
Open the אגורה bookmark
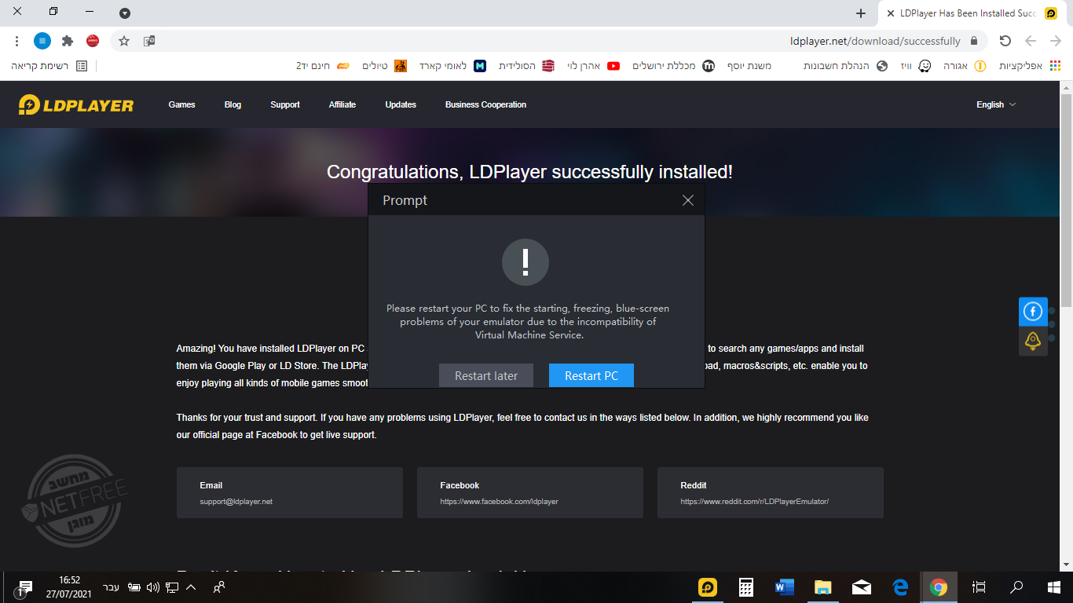coord(963,66)
